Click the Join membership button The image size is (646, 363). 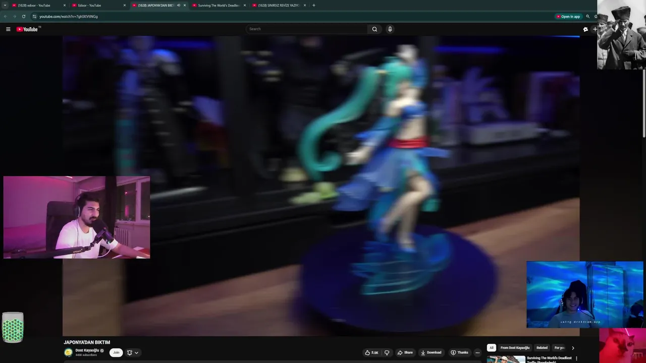click(116, 352)
